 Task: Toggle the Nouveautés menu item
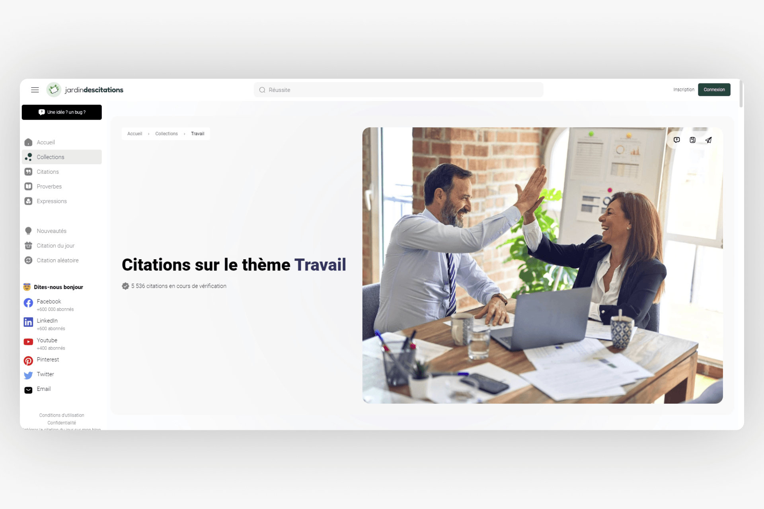point(51,230)
